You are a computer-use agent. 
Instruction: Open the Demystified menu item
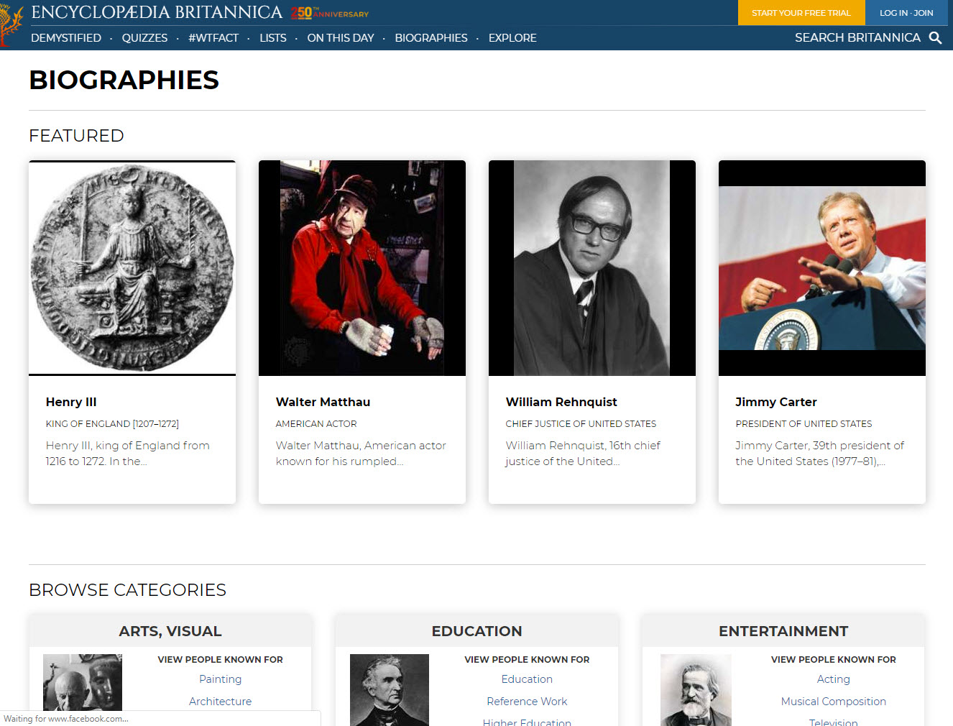pyautogui.click(x=66, y=38)
